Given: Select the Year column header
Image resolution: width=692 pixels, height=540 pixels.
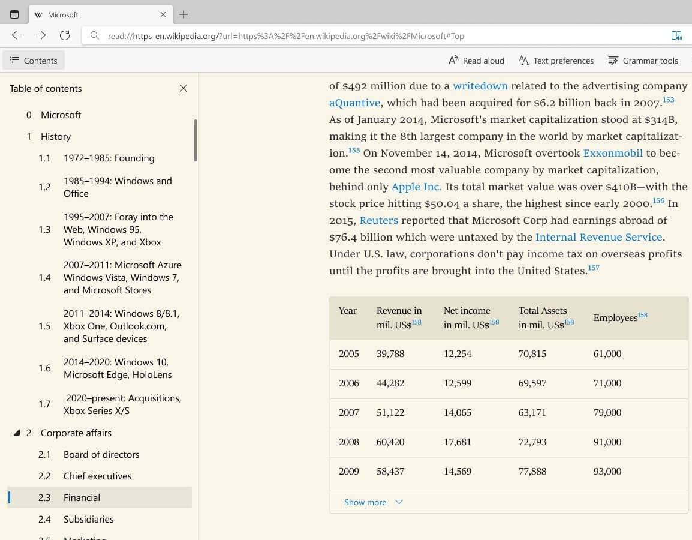Looking at the screenshot, I should 348,310.
